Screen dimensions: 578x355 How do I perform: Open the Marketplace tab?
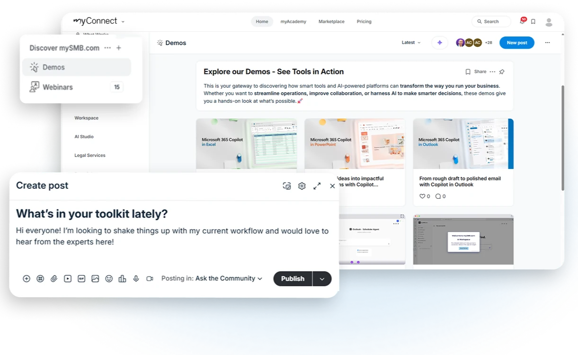(x=331, y=21)
